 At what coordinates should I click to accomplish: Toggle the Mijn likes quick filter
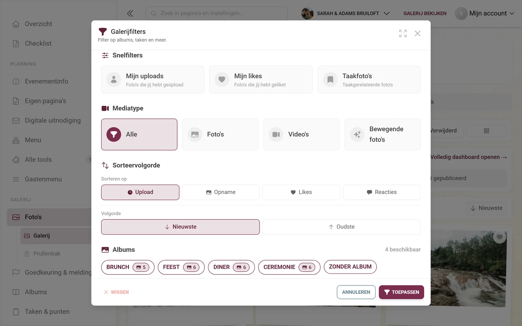261,80
